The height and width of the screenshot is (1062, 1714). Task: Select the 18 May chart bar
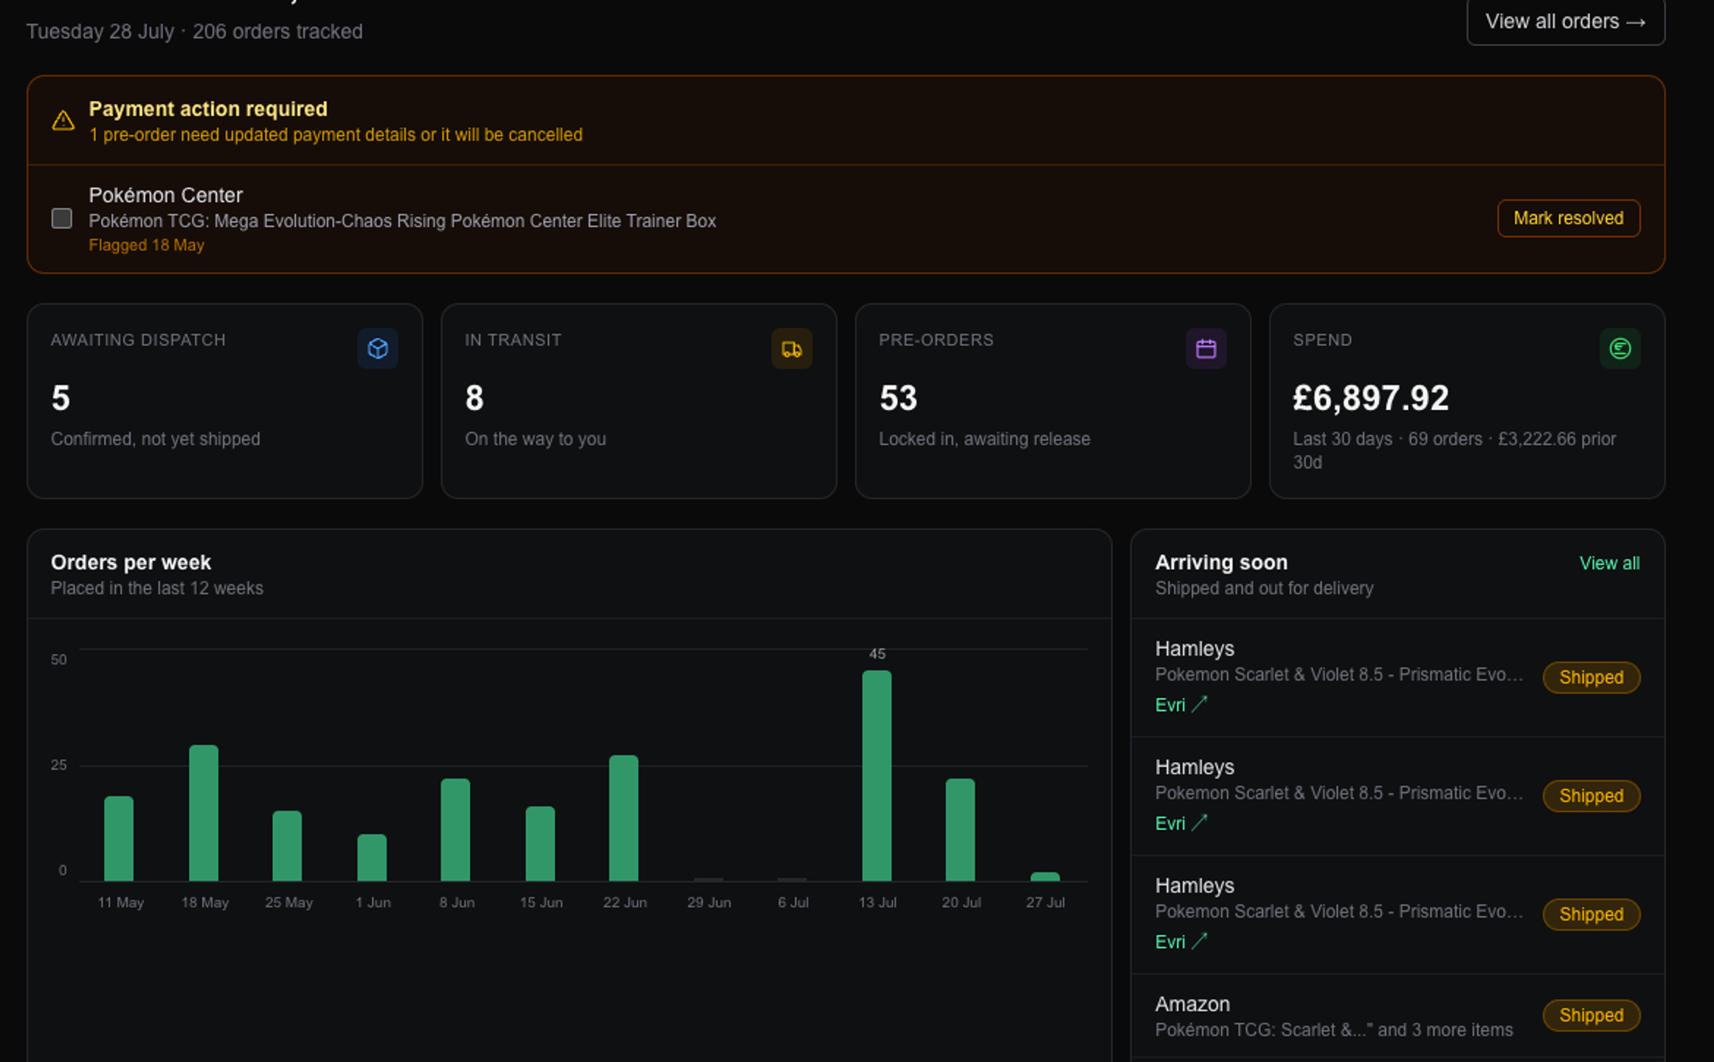click(x=204, y=813)
